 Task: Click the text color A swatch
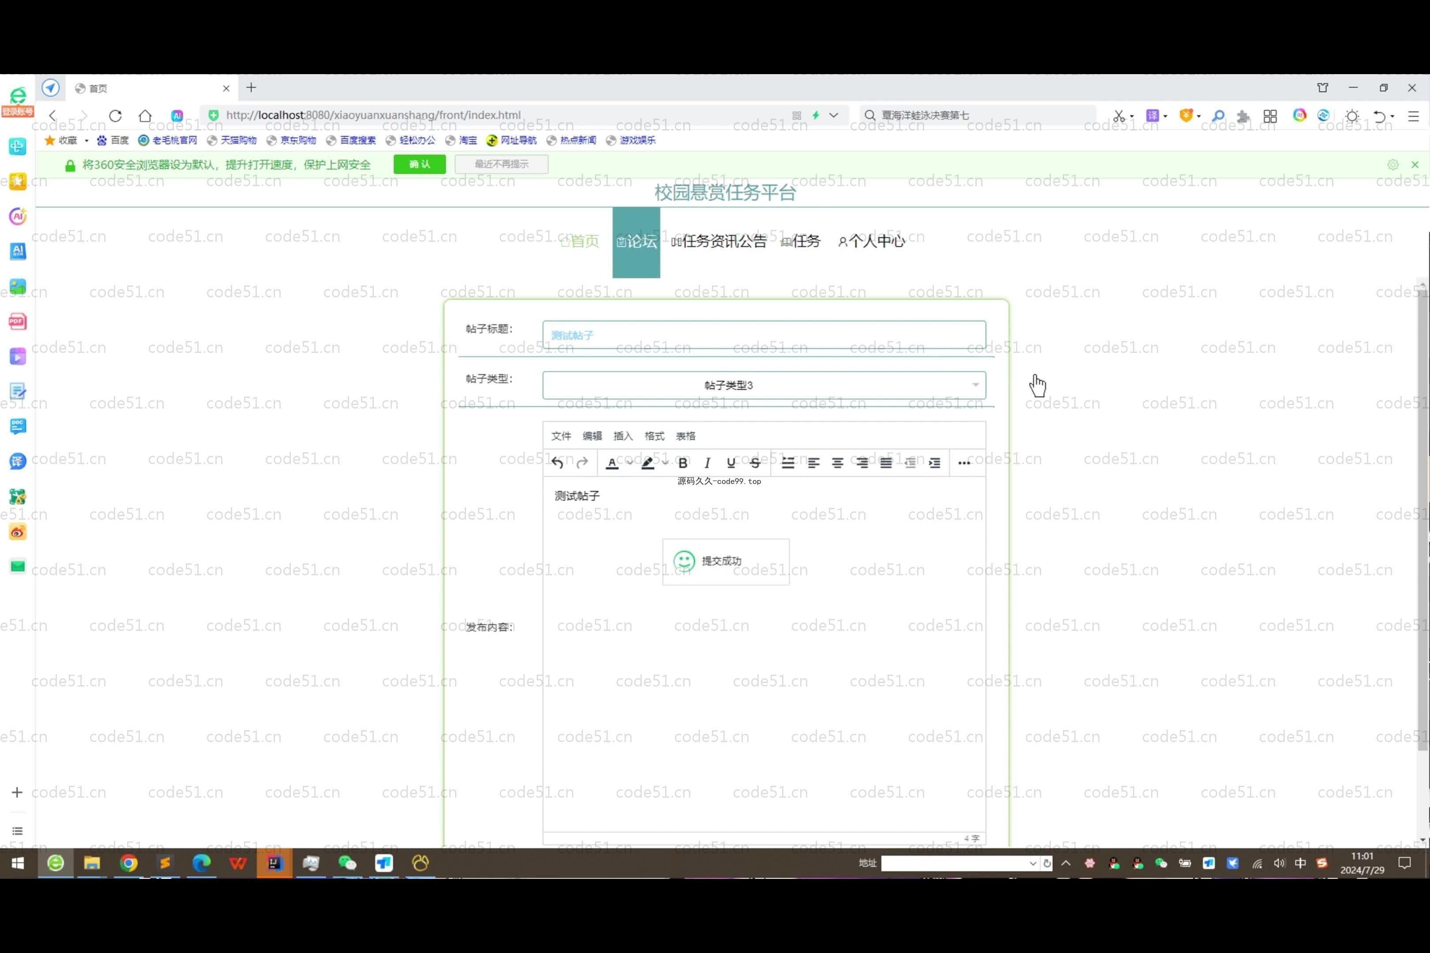click(612, 463)
